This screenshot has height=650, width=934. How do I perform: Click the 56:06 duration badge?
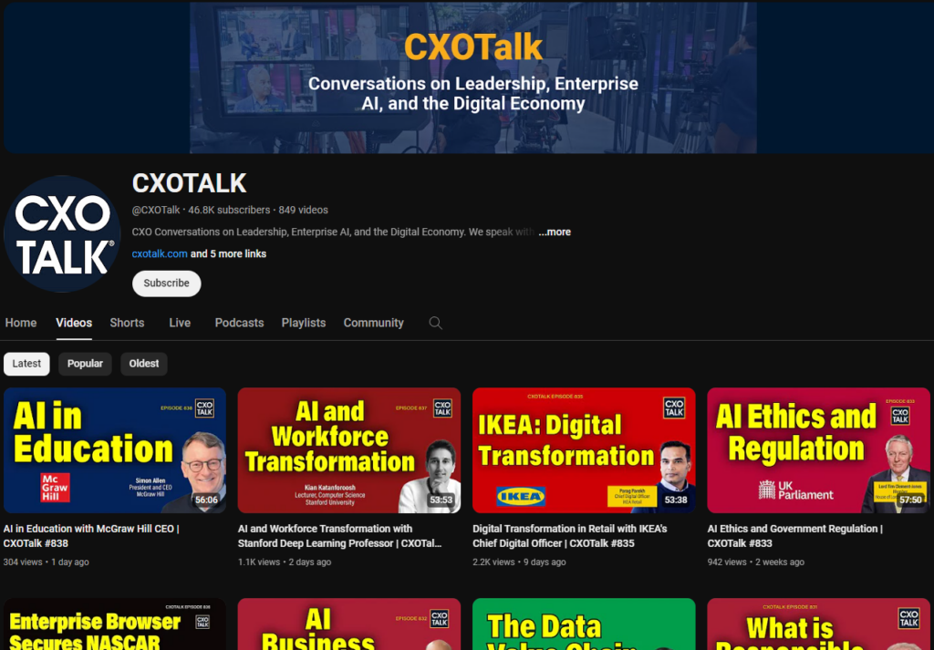207,500
